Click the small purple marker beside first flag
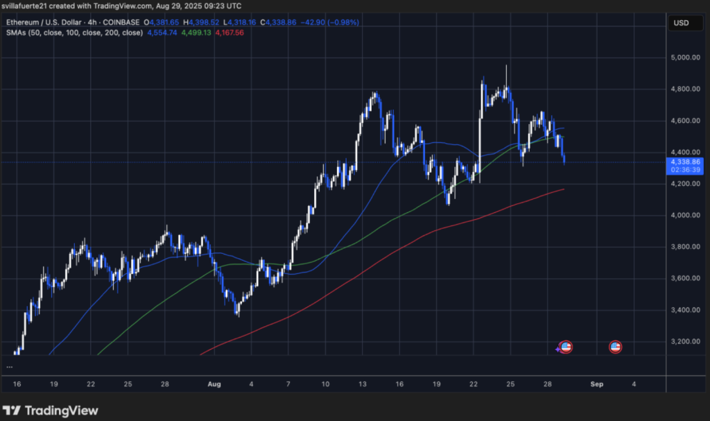Viewport: 710px width, 421px height. click(558, 349)
